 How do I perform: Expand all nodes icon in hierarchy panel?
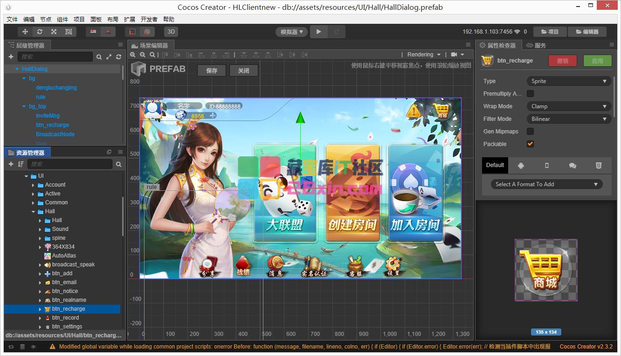(109, 57)
